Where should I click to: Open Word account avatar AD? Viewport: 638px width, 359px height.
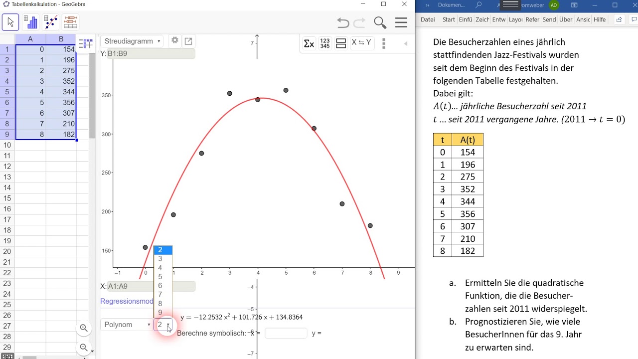(554, 5)
